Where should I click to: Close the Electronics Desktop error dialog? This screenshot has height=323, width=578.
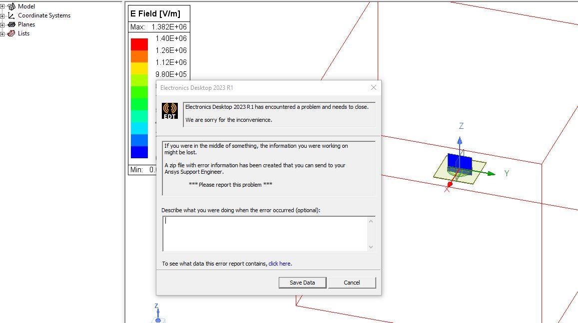coord(373,88)
